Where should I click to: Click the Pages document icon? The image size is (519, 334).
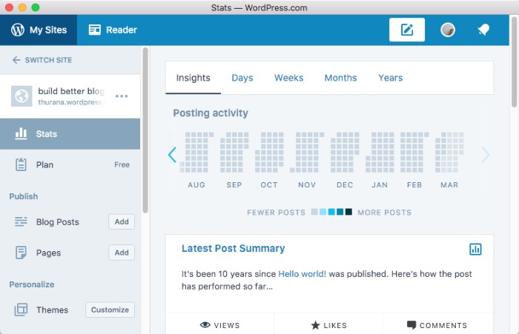[x=21, y=253]
